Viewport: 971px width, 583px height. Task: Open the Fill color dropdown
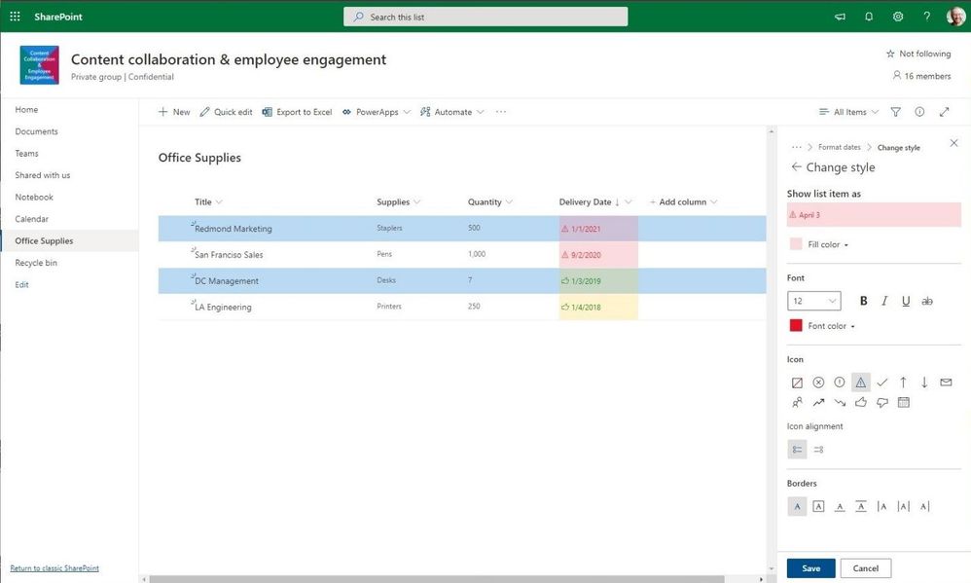tap(828, 244)
